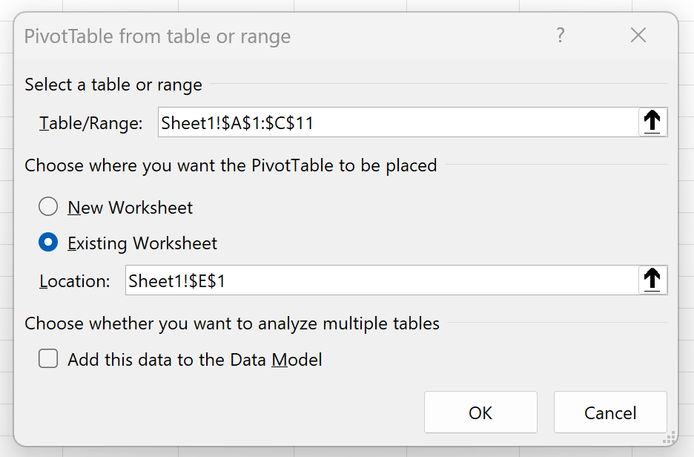Collapse dialog using Table/Range arrow icon
Screen dimensions: 694x457
pyautogui.click(x=652, y=122)
